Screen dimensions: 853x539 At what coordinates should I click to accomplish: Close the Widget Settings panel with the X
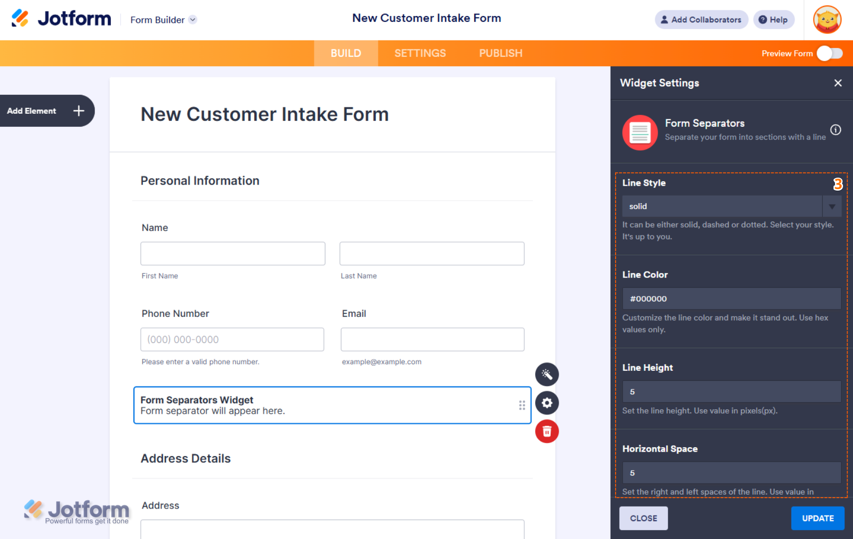(838, 83)
